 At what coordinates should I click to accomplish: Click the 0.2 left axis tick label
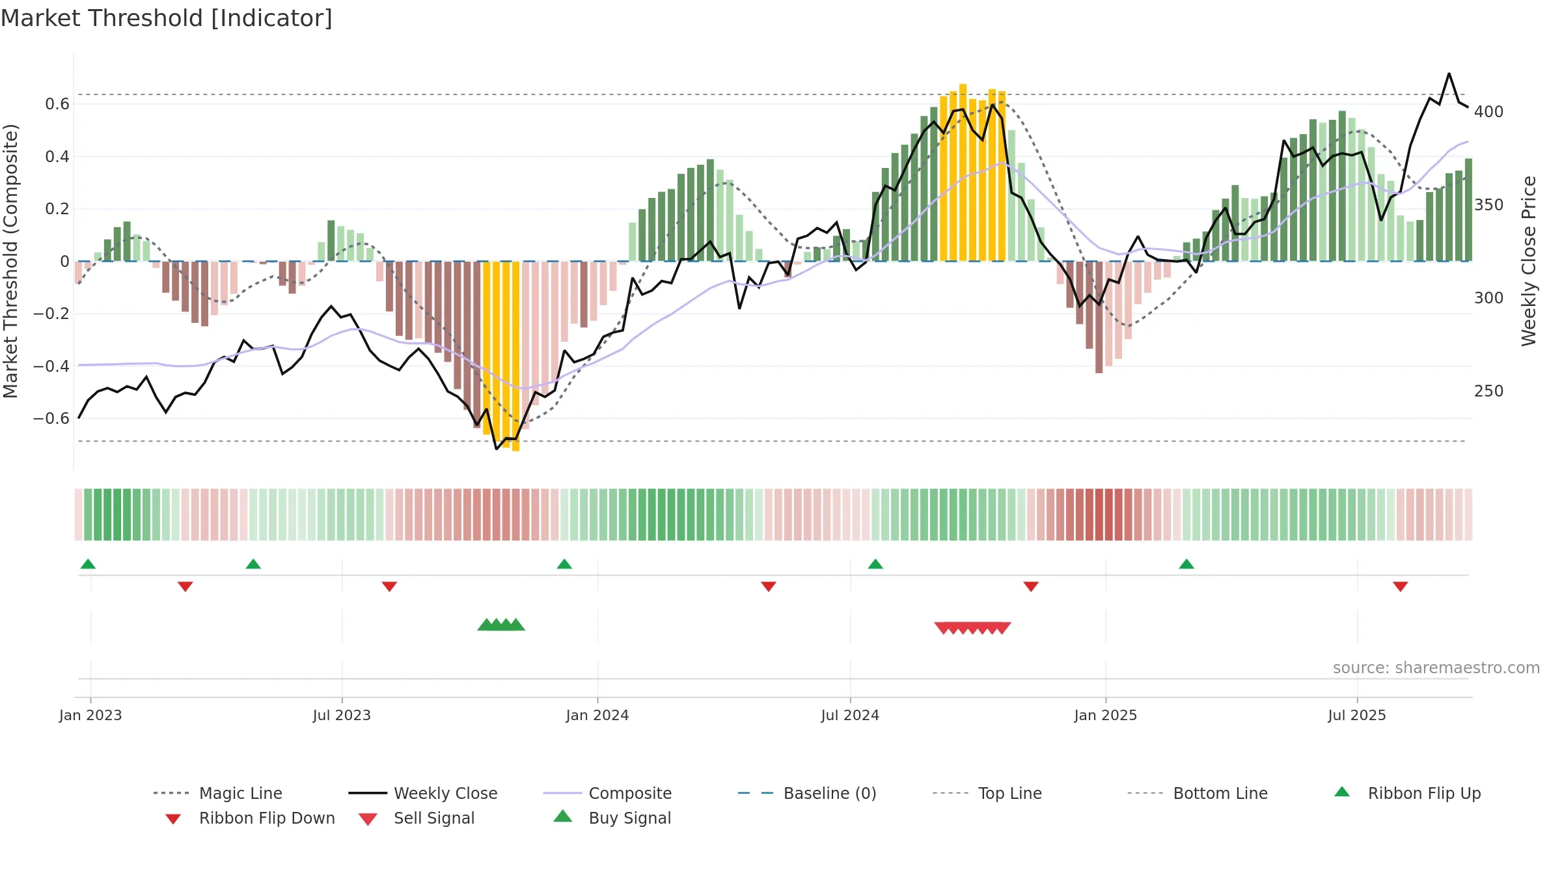[x=57, y=209]
